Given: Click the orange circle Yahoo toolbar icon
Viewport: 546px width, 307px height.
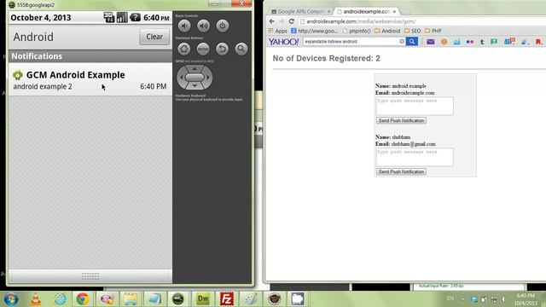Looking at the screenshot, I should [444, 42].
